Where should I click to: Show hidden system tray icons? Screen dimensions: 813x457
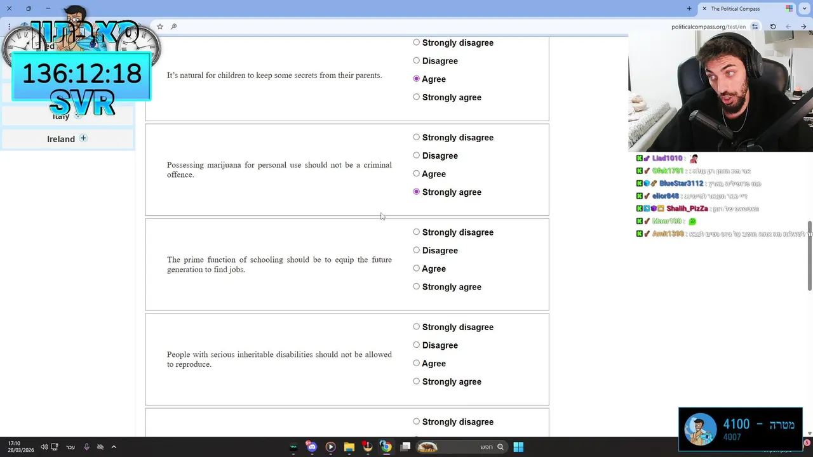coord(114,447)
